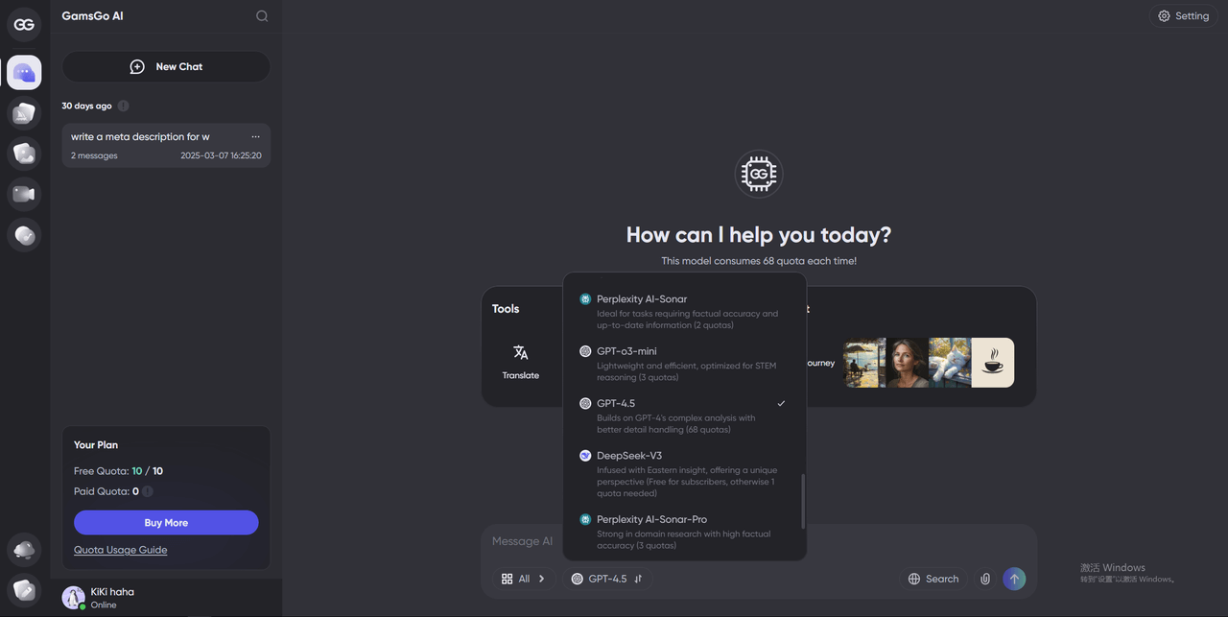Select DeepSeek-V3 from model list
The width and height of the screenshot is (1228, 617).
(x=683, y=474)
